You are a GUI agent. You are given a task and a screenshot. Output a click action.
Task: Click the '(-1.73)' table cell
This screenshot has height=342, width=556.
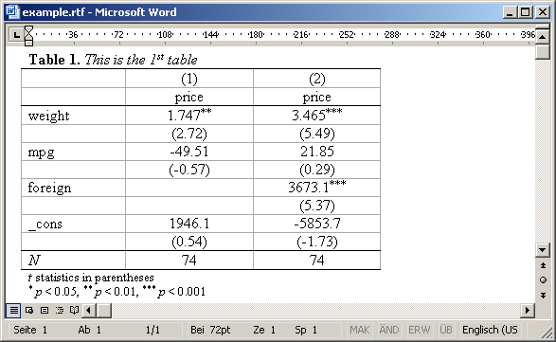click(317, 242)
